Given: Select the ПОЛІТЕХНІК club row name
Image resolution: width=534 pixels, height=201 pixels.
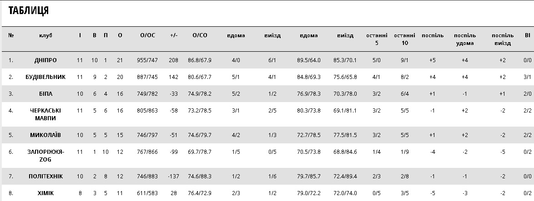Looking at the screenshot, I should 45,176.
